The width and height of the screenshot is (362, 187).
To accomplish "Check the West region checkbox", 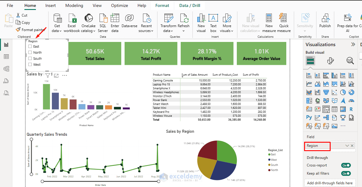I will pyautogui.click(x=30, y=65).
